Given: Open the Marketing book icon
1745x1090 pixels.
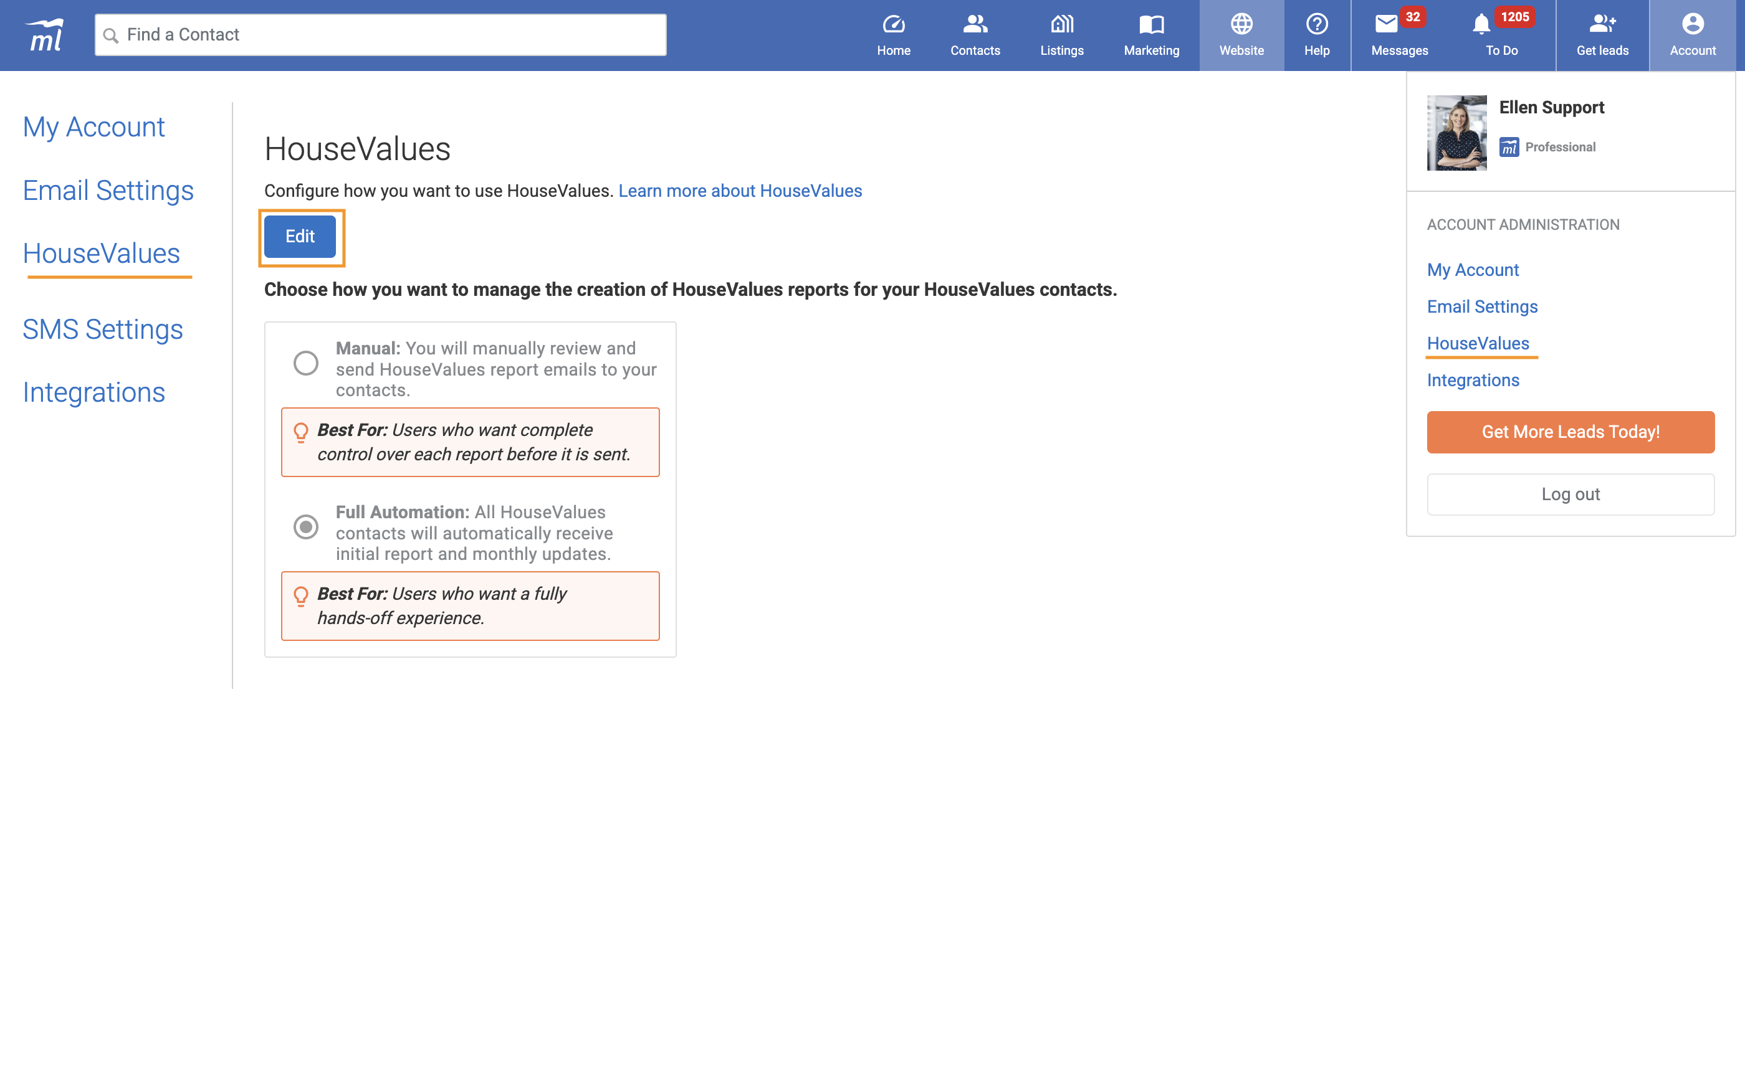Looking at the screenshot, I should (1152, 24).
